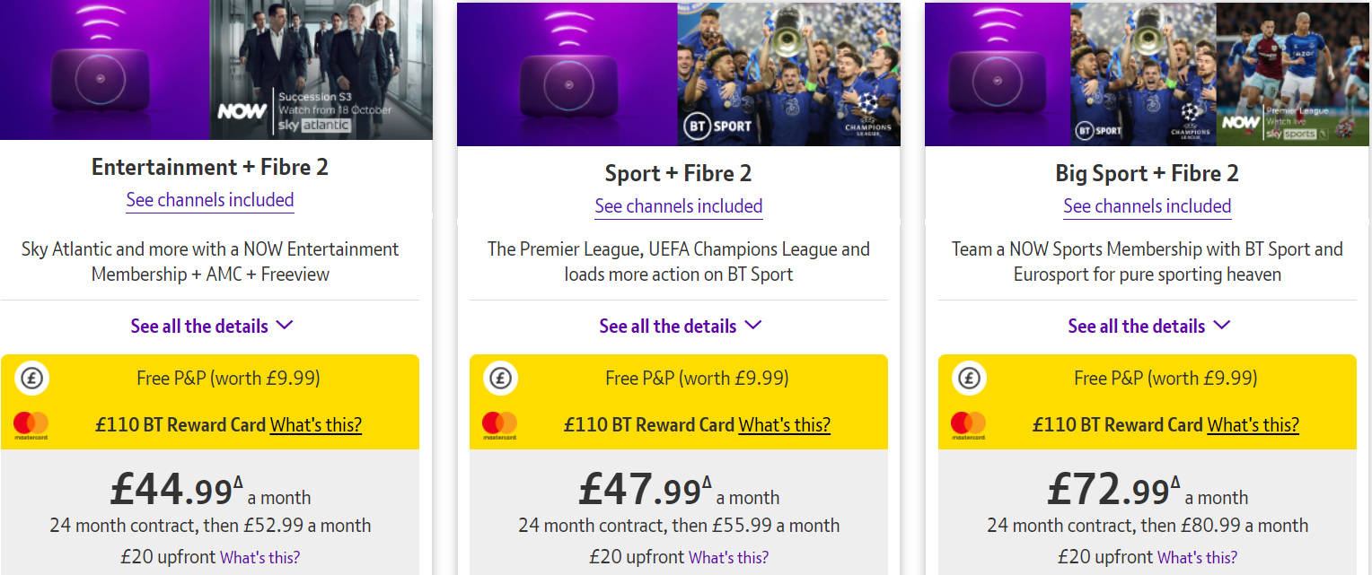Open 'See channels included' for Big Sport + Fibre 2
Image resolution: width=1372 pixels, height=575 pixels.
1148,206
